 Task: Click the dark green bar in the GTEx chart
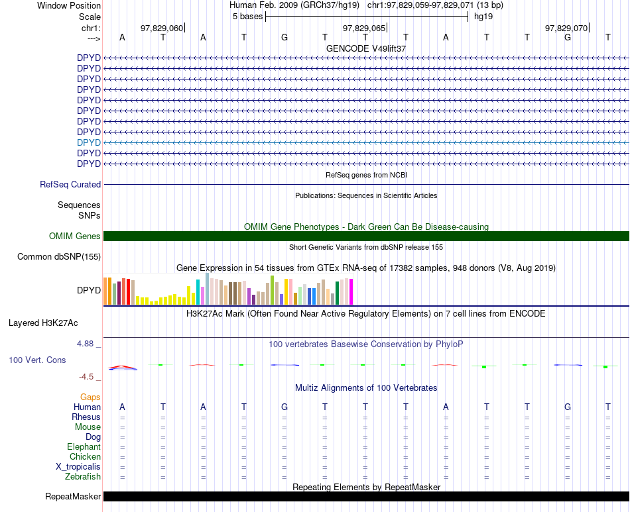tap(337, 293)
